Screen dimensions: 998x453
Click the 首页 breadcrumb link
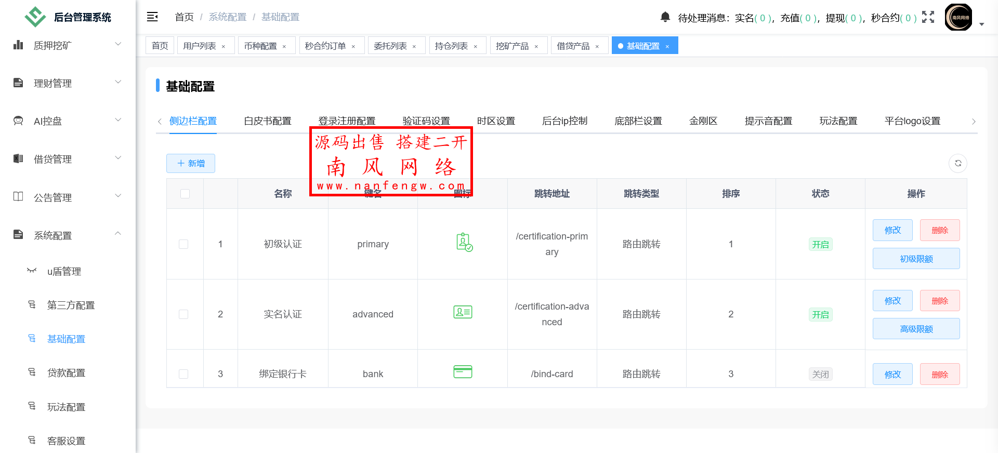point(184,17)
